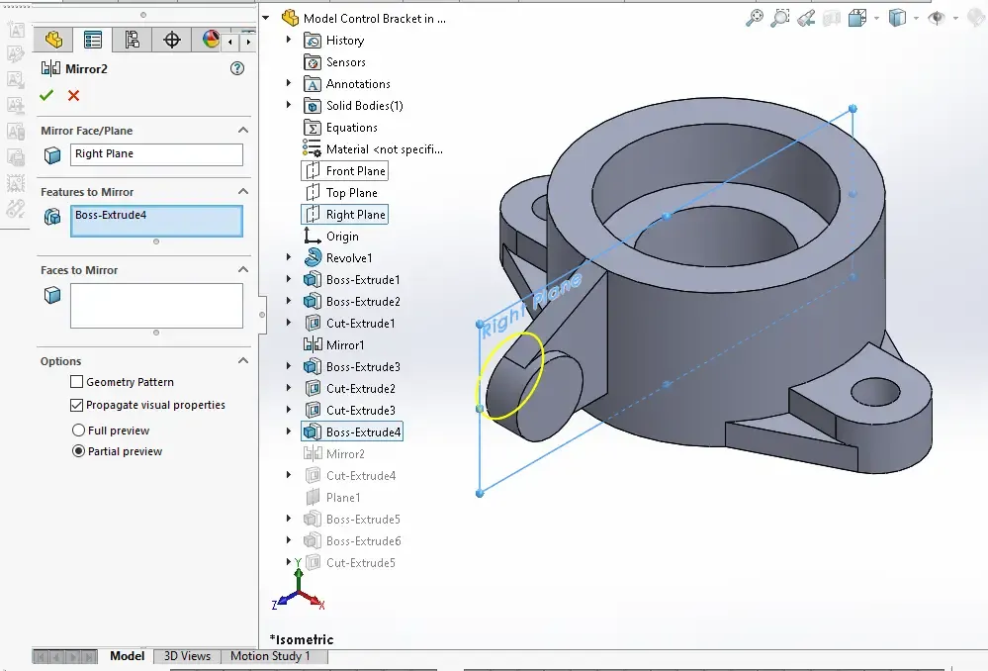Collapse the Options section
This screenshot has width=988, height=671.
tap(243, 360)
